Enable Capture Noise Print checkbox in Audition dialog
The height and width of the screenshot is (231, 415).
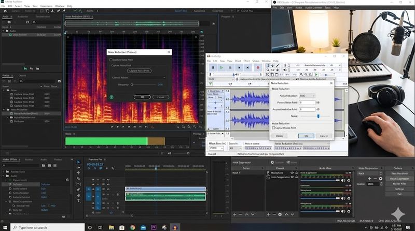(x=111, y=60)
